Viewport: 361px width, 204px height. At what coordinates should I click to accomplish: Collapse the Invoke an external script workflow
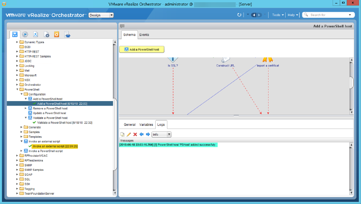[21, 142]
